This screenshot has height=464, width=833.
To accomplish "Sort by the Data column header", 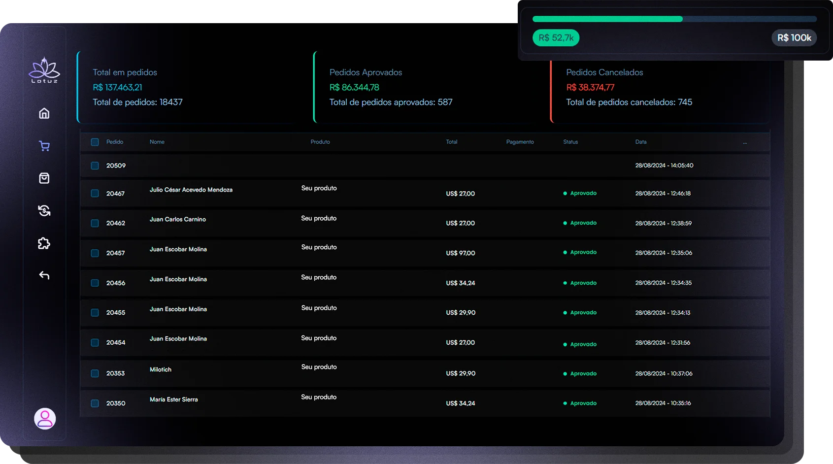I will [x=640, y=142].
